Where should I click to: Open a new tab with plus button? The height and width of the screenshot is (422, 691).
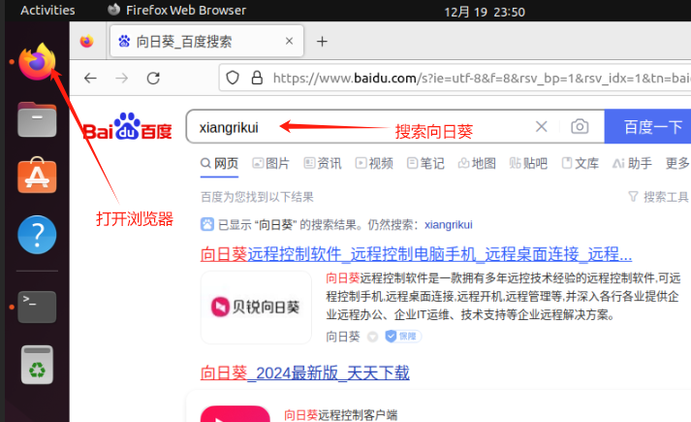tap(322, 42)
